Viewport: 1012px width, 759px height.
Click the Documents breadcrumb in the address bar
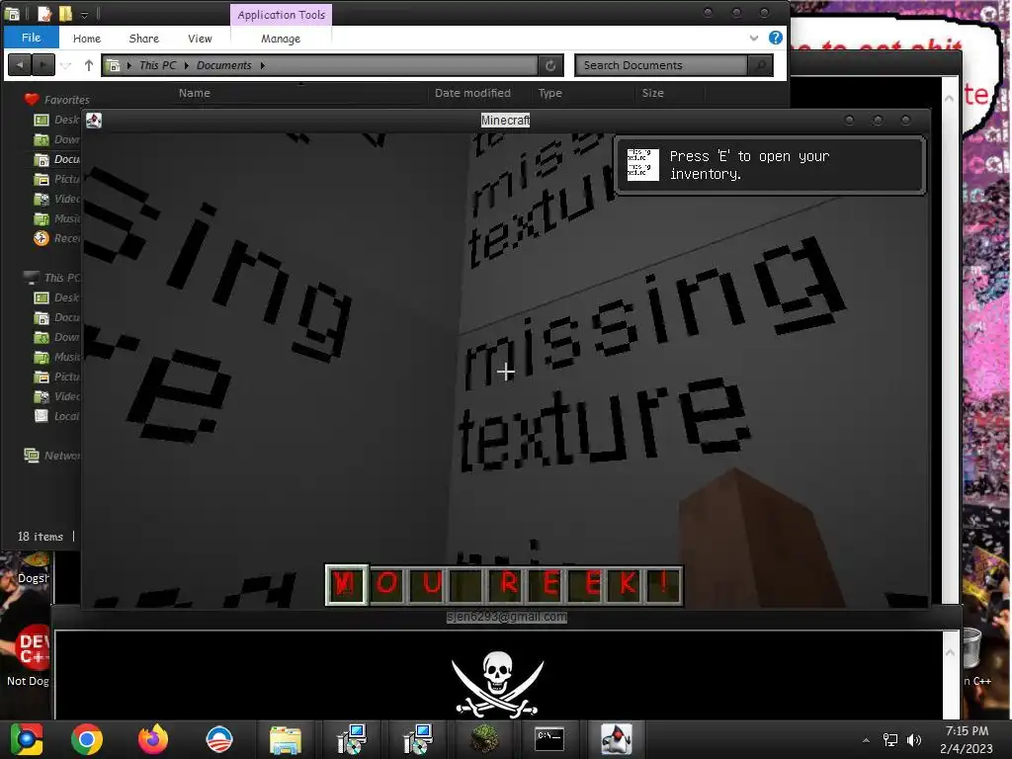[x=223, y=65]
